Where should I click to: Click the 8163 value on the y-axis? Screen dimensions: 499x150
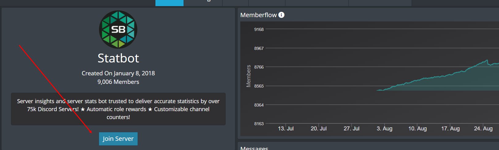point(259,124)
